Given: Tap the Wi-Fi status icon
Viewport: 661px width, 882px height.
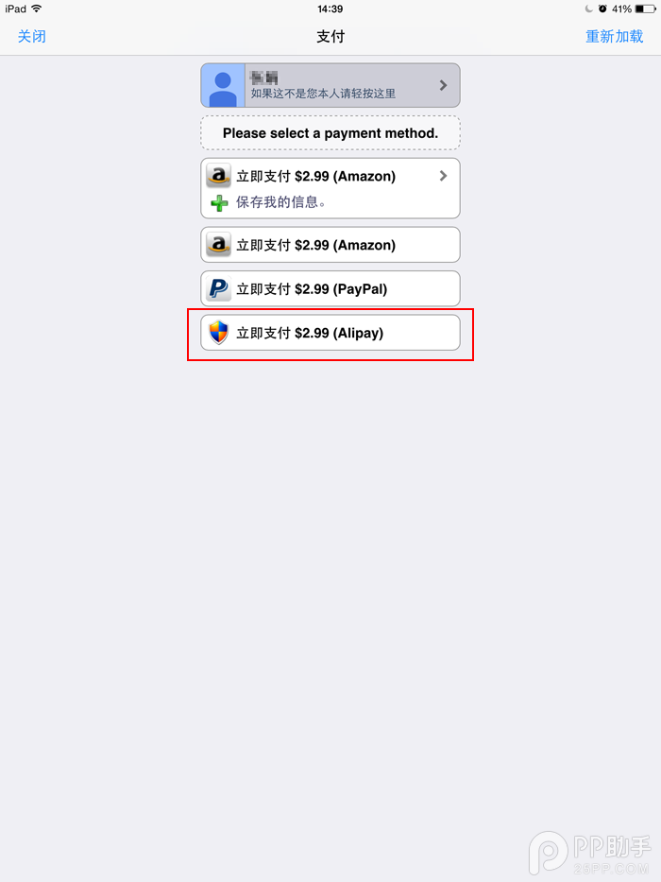Looking at the screenshot, I should (37, 9).
